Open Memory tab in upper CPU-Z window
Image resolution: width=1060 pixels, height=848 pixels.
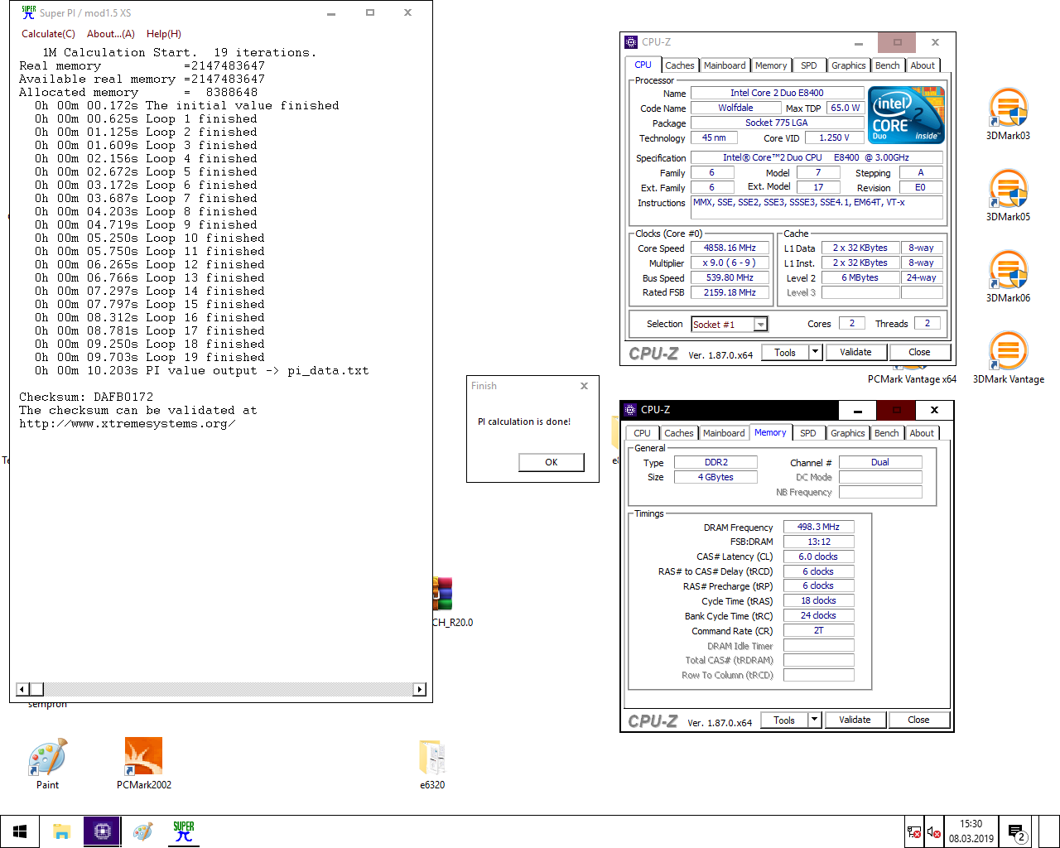(771, 65)
